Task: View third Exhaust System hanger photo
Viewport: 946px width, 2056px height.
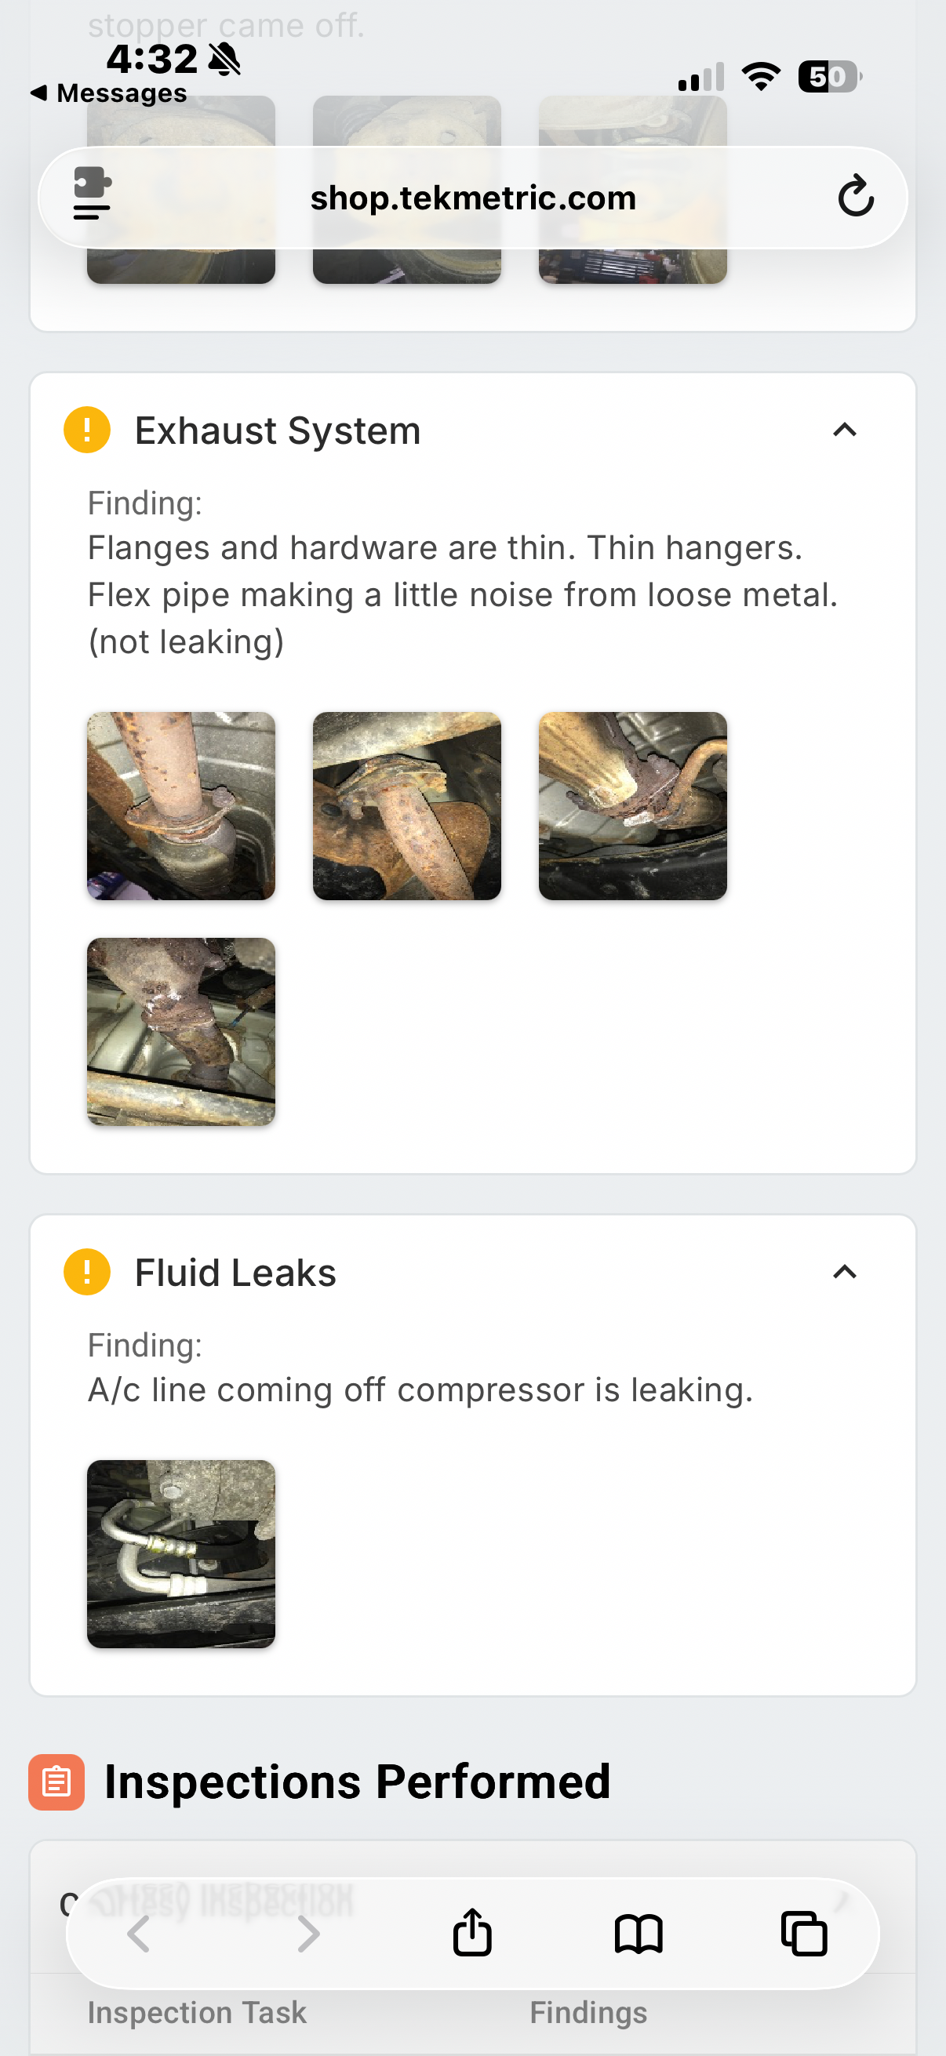Action: pyautogui.click(x=632, y=805)
